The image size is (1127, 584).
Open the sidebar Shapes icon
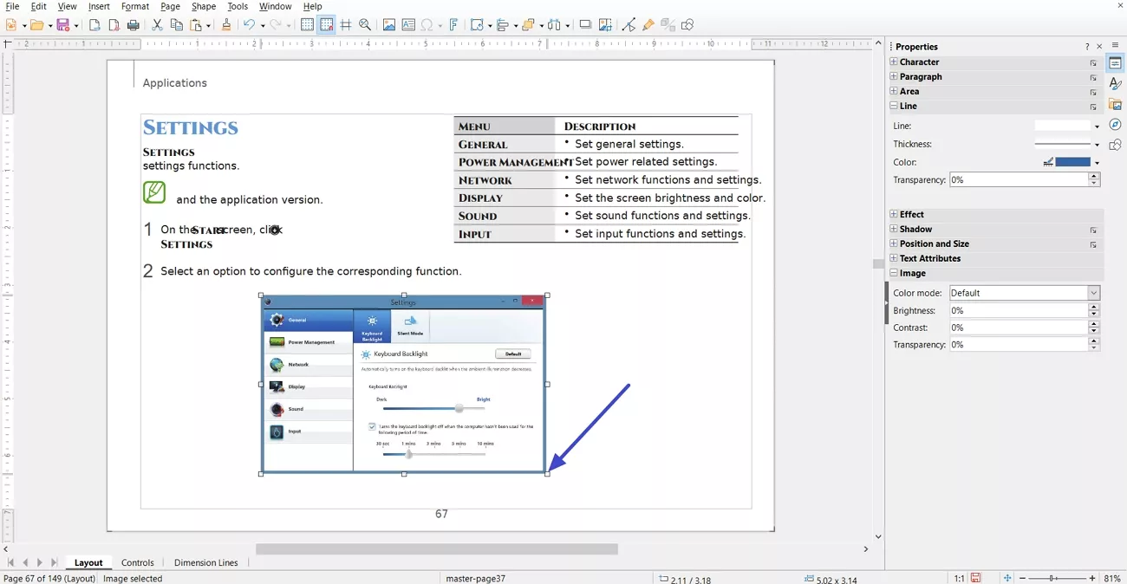(x=1116, y=145)
